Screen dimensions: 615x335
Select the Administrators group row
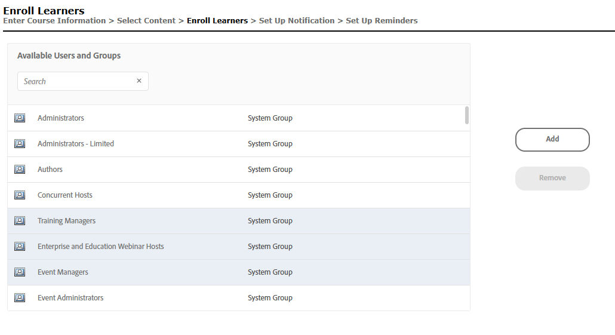click(239, 118)
